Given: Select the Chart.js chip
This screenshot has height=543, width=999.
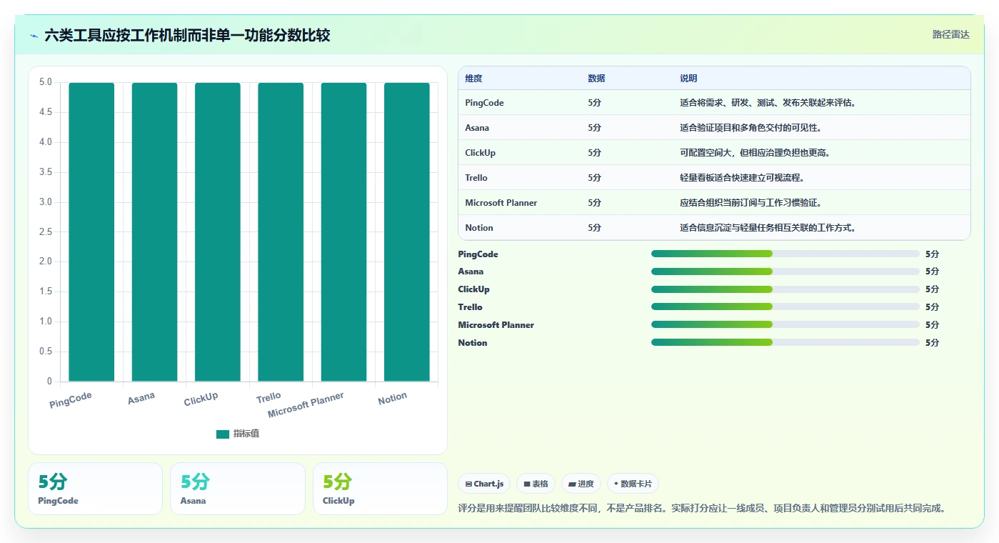Looking at the screenshot, I should (484, 484).
